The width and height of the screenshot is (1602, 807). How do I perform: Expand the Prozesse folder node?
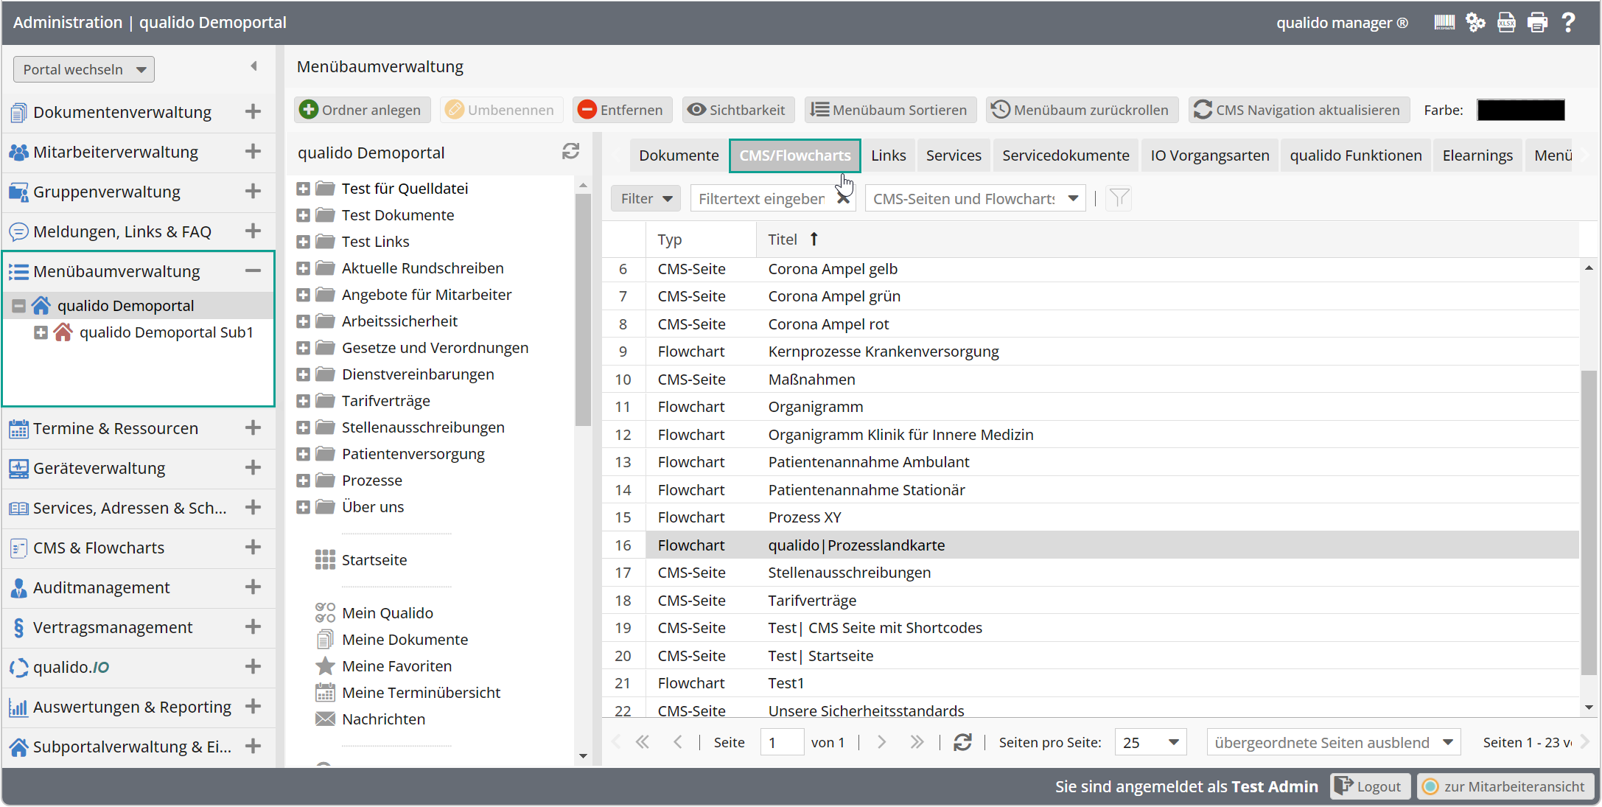pos(303,481)
